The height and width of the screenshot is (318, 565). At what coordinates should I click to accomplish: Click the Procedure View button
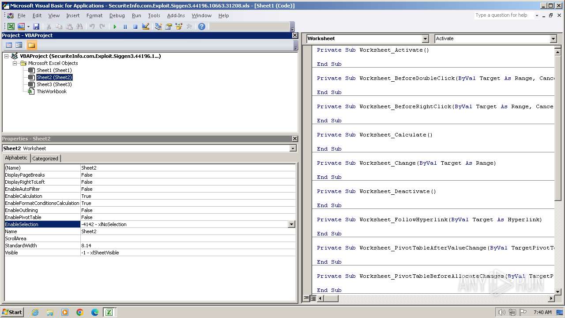(x=306, y=299)
